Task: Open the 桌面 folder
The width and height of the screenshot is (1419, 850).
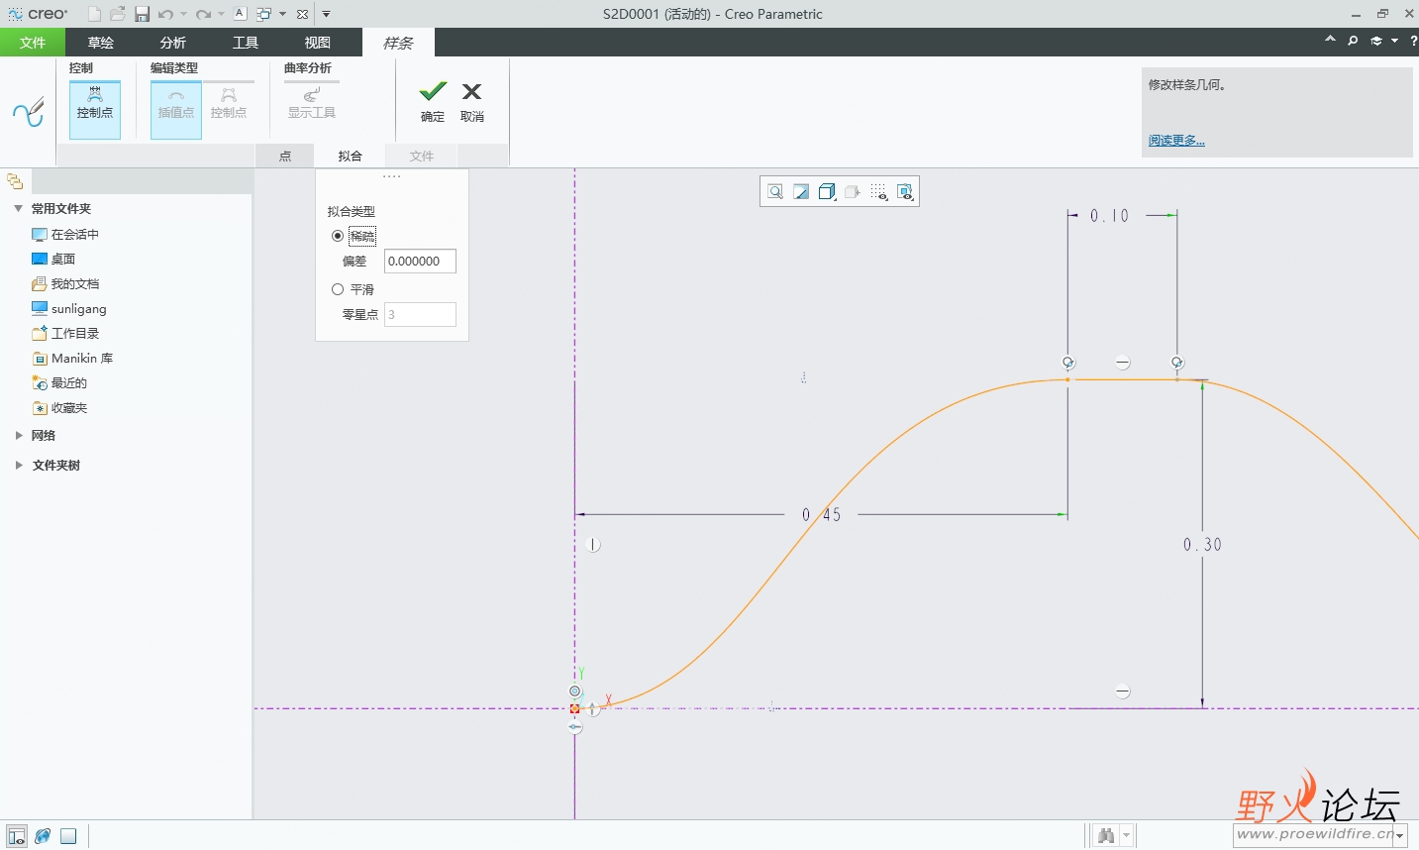Action: [53, 260]
